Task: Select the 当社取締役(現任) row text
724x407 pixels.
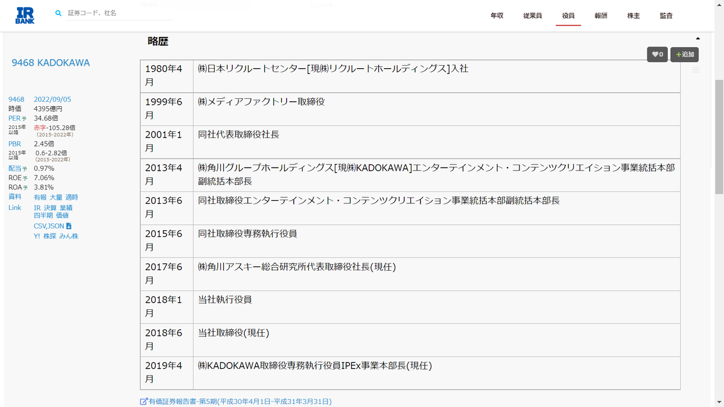Action: click(233, 333)
